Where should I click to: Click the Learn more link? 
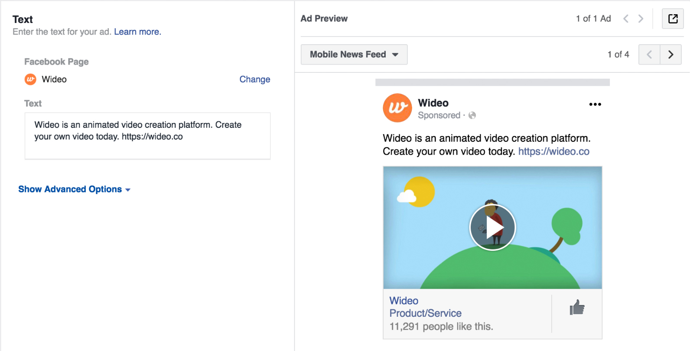pyautogui.click(x=137, y=32)
